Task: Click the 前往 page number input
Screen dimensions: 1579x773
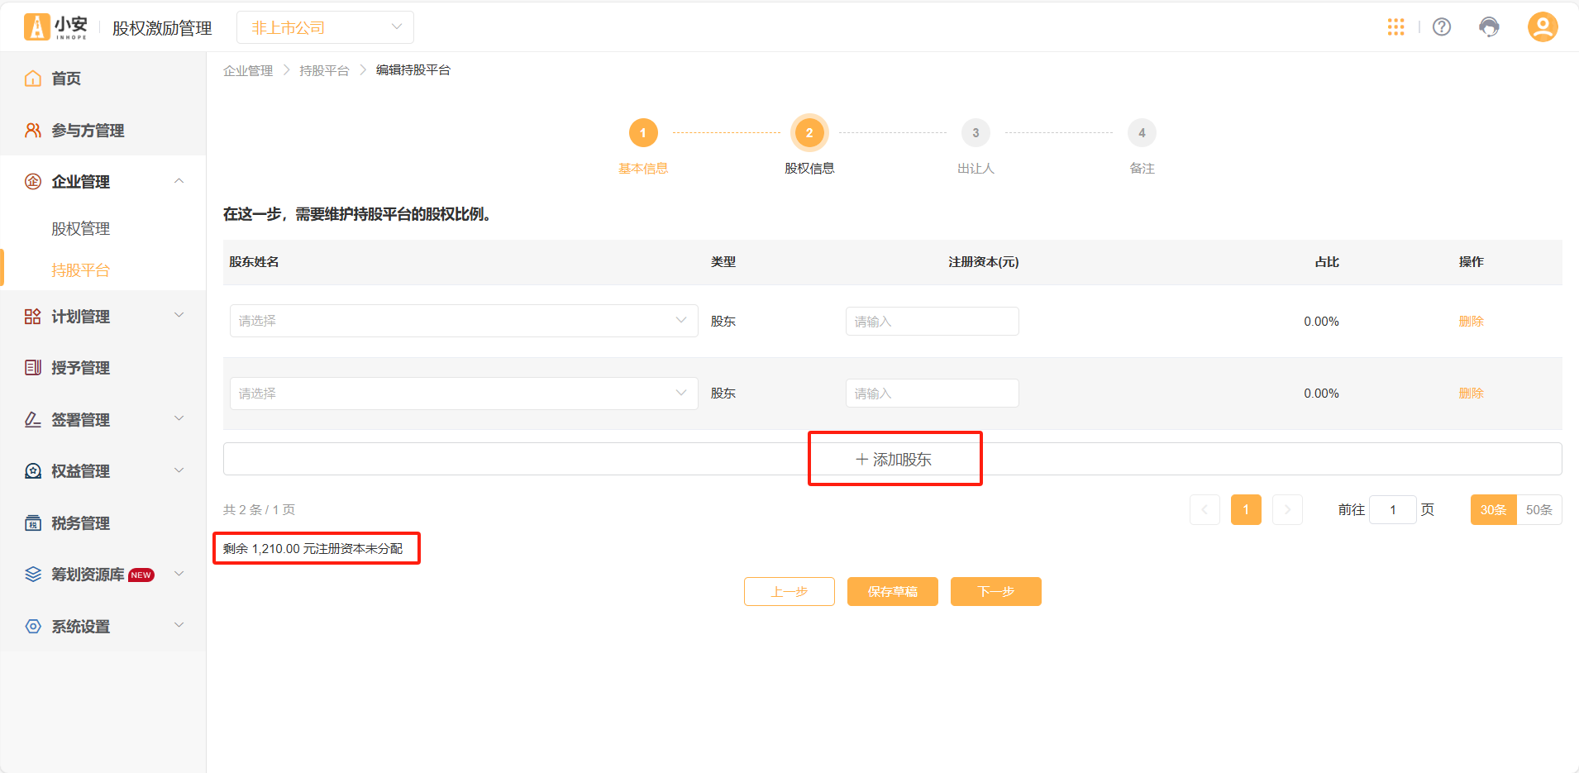Action: [1393, 509]
